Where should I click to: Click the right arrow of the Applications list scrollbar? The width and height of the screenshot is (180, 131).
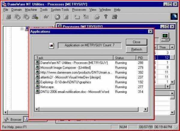pyautogui.click(x=146, y=109)
